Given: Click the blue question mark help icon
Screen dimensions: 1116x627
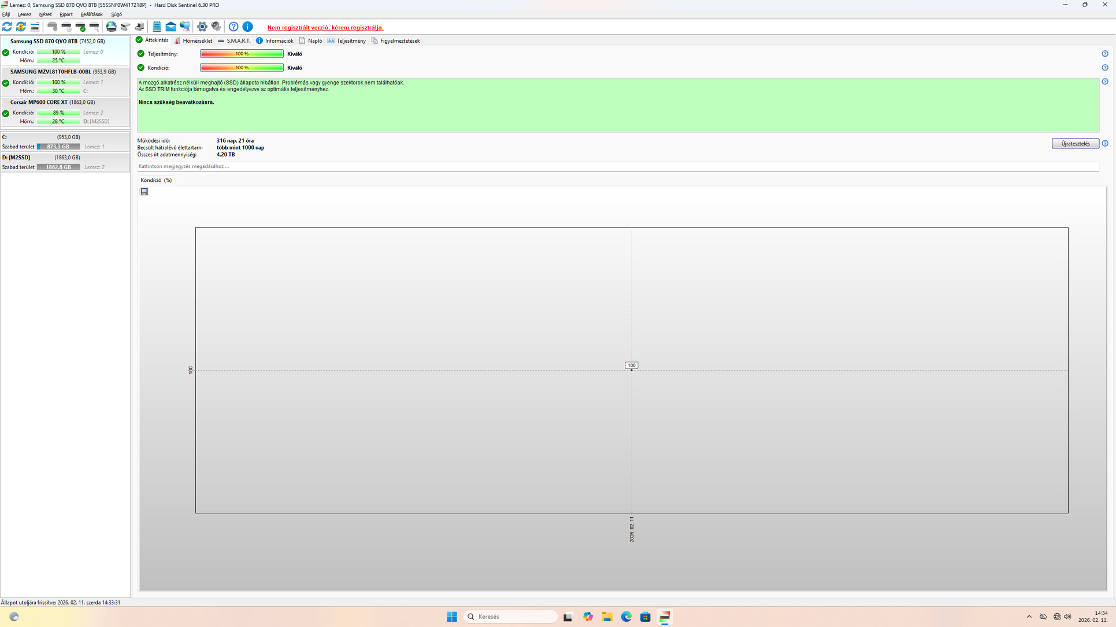Looking at the screenshot, I should 233,27.
